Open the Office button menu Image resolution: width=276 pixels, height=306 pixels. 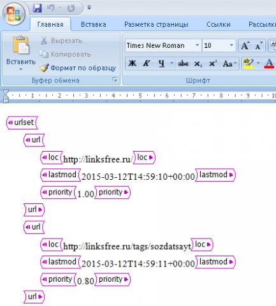pos(14,14)
